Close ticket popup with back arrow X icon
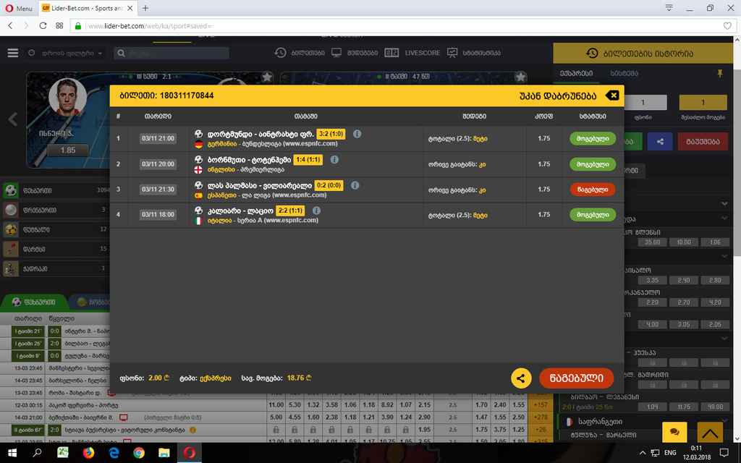Image resolution: width=741 pixels, height=463 pixels. click(612, 95)
